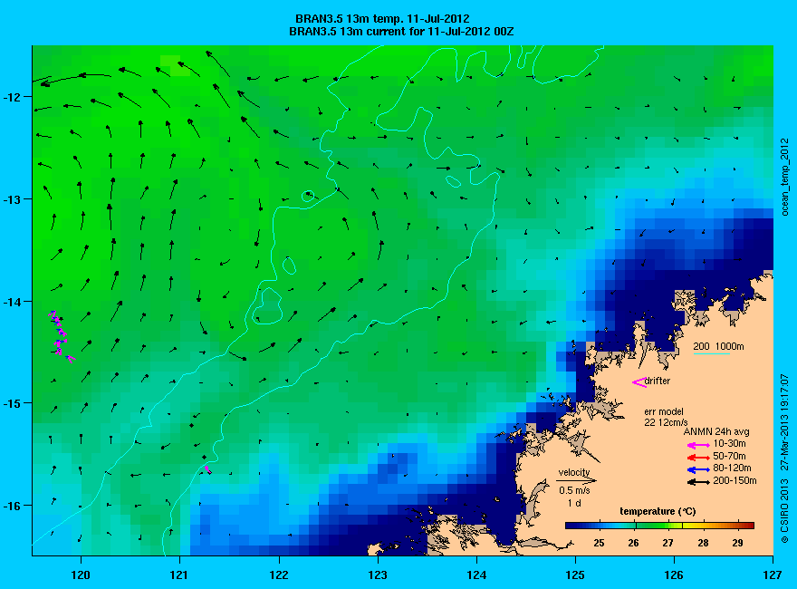The image size is (797, 589).
Task: Click latitude axis label -15
Action: pyautogui.click(x=10, y=403)
